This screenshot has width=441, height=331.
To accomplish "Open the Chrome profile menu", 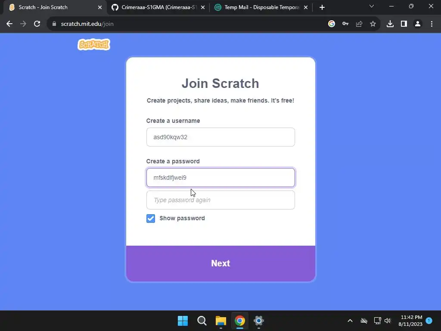I will tap(418, 24).
